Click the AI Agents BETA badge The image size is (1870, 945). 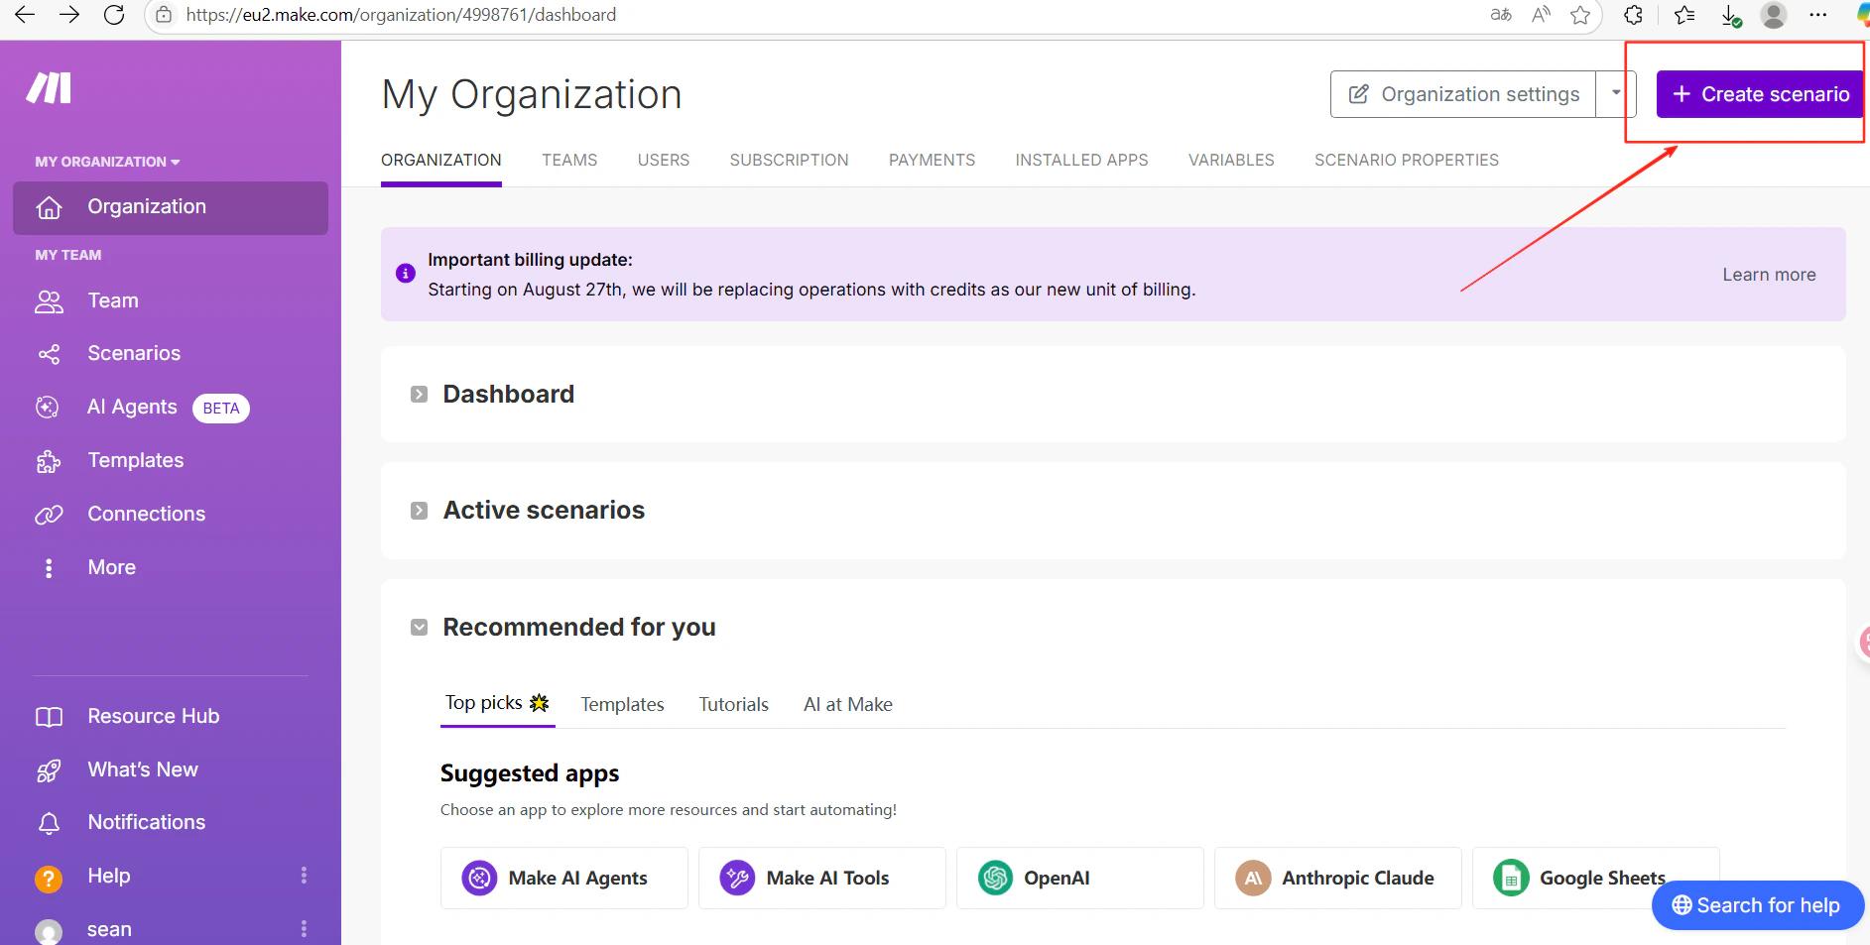tap(220, 409)
